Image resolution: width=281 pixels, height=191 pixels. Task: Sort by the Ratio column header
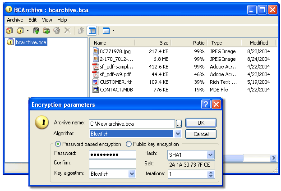pos(189,43)
